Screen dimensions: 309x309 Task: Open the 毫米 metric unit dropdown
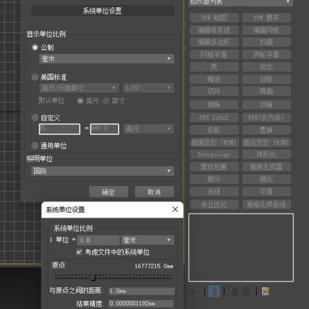click(x=107, y=59)
